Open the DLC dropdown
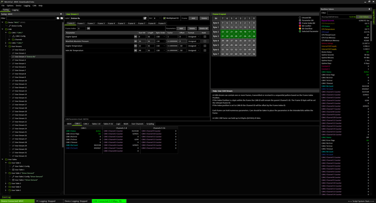The width and height of the screenshot is (376, 203). (157, 18)
